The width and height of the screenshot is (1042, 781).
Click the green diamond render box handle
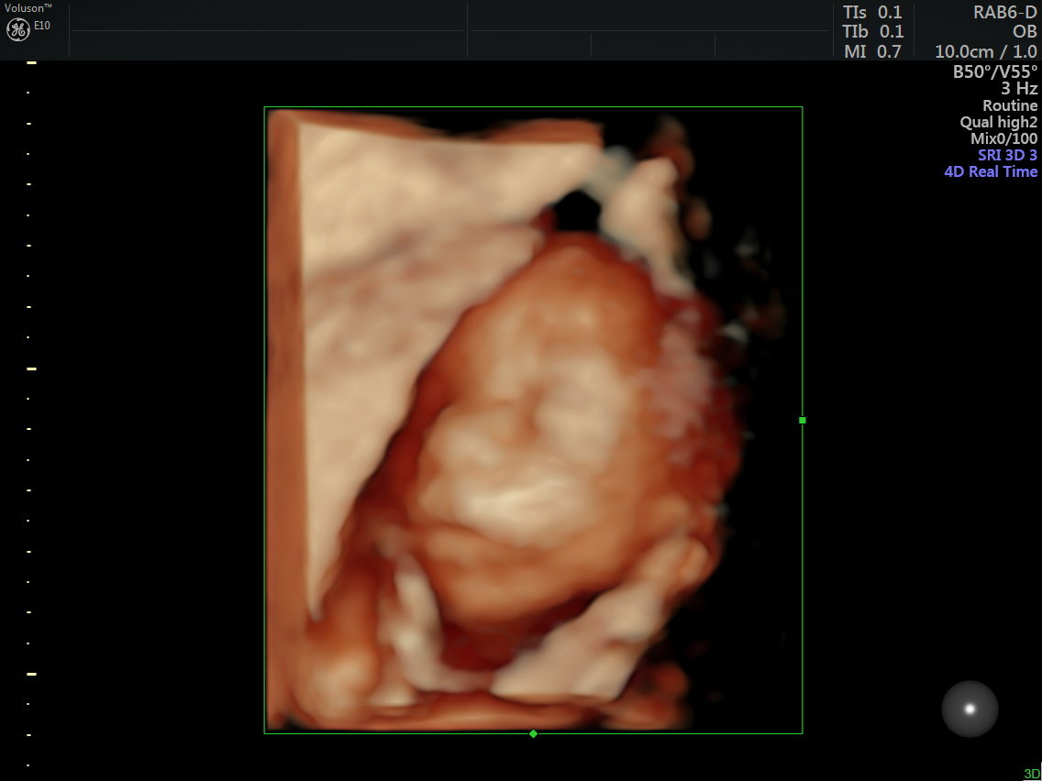point(533,734)
